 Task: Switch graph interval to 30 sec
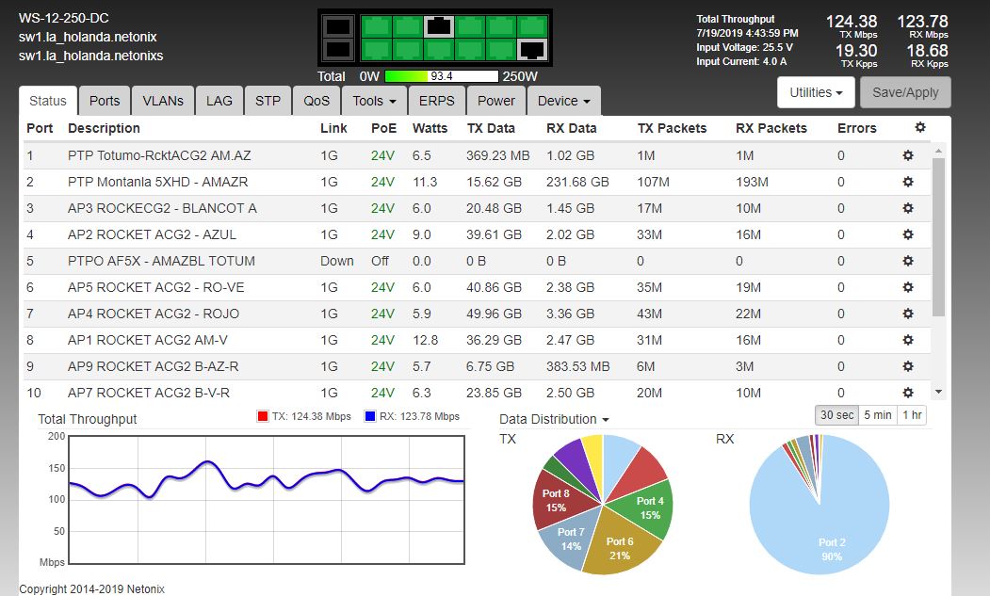[x=836, y=415]
